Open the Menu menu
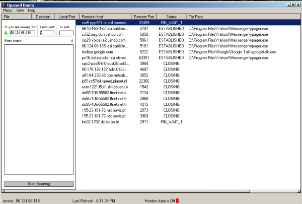302x204 pixels. tap(8, 10)
